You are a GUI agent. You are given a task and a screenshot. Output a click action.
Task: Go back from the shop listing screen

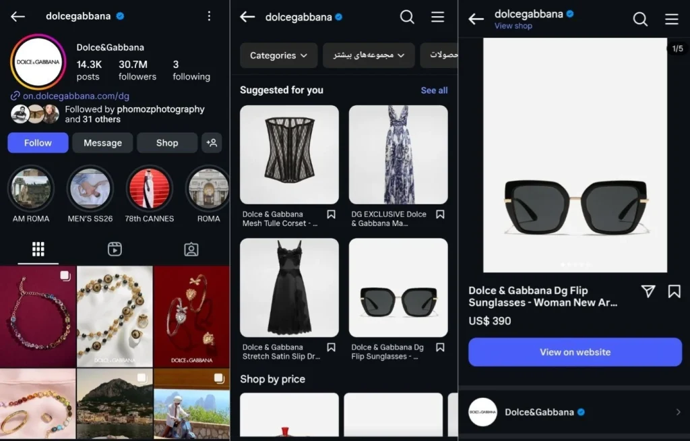pos(247,17)
